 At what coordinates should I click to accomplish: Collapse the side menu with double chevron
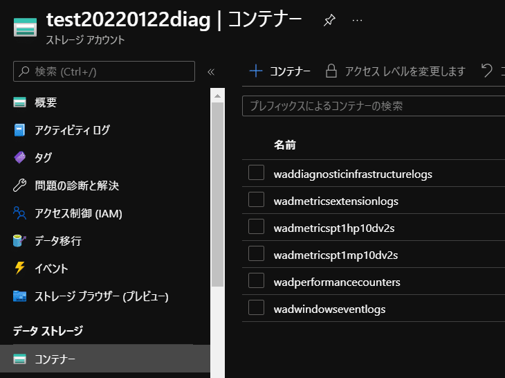[211, 71]
